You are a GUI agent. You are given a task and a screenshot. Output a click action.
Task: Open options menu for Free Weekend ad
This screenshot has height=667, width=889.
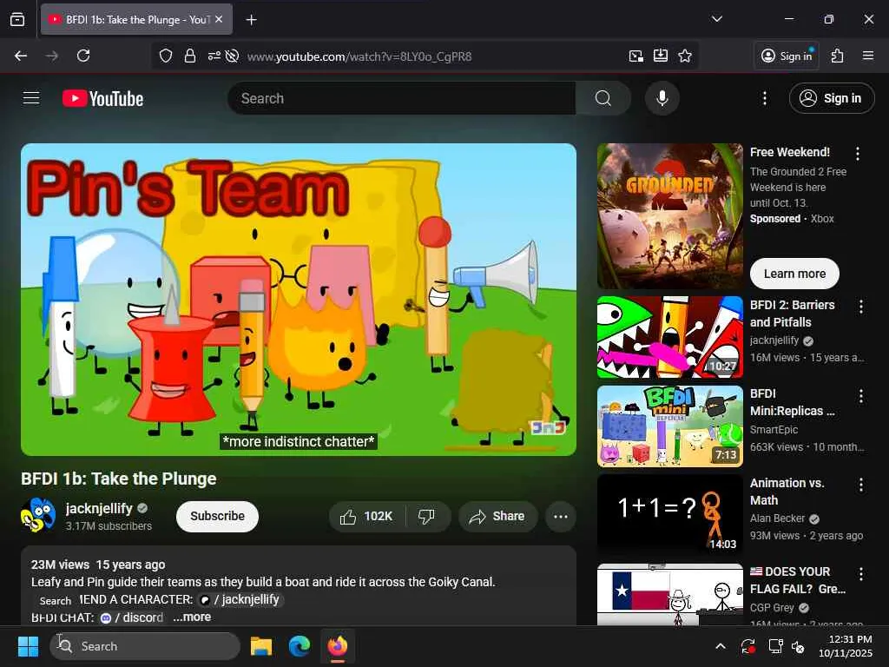point(857,153)
